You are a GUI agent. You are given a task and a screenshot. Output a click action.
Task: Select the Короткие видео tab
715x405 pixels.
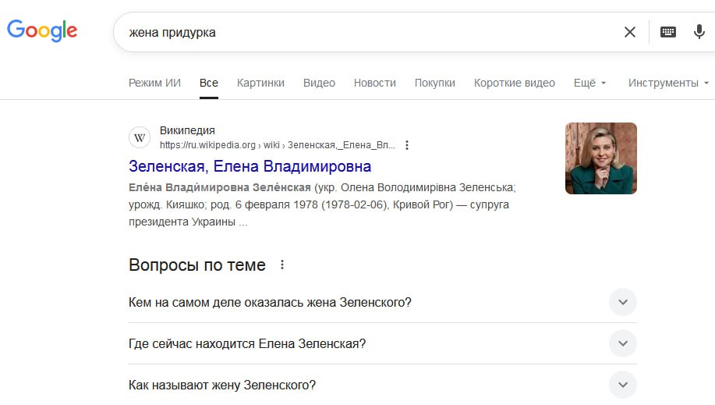point(514,83)
